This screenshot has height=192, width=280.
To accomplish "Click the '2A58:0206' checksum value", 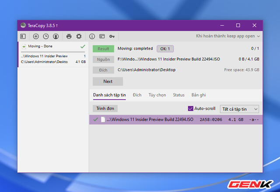I will [x=211, y=119].
